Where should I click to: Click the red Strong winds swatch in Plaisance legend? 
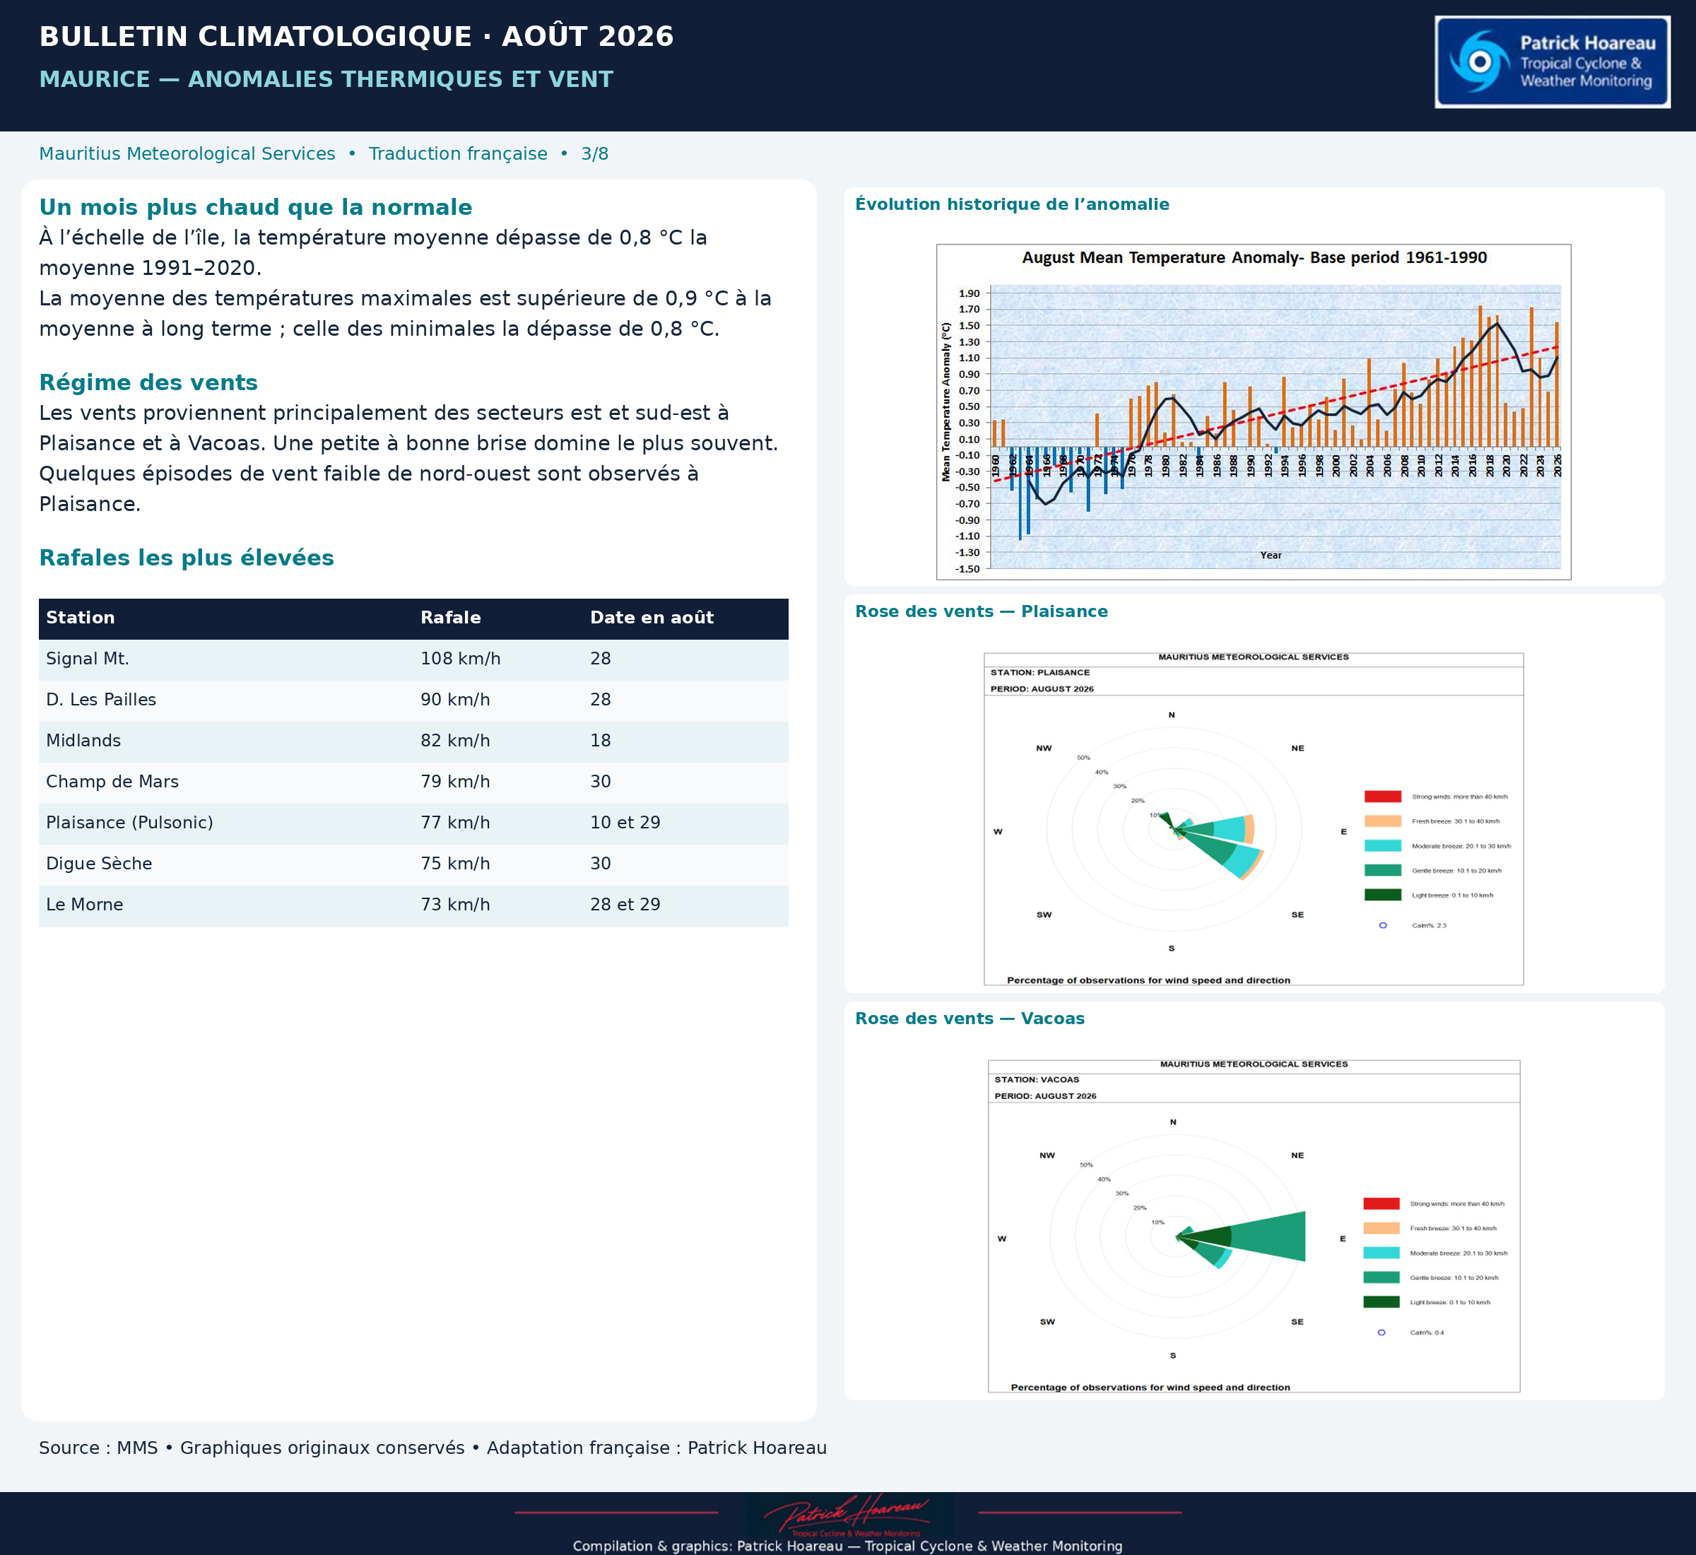tap(1383, 797)
